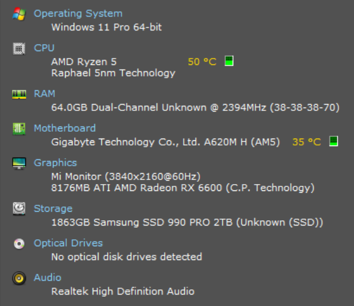Open the Operating System section link

78,13
